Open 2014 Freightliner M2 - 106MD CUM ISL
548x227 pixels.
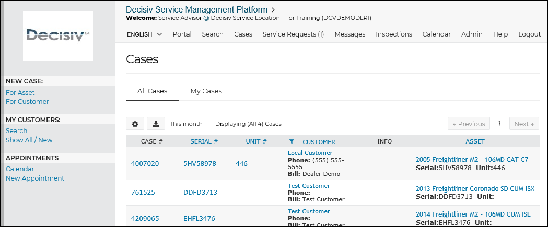473,214
